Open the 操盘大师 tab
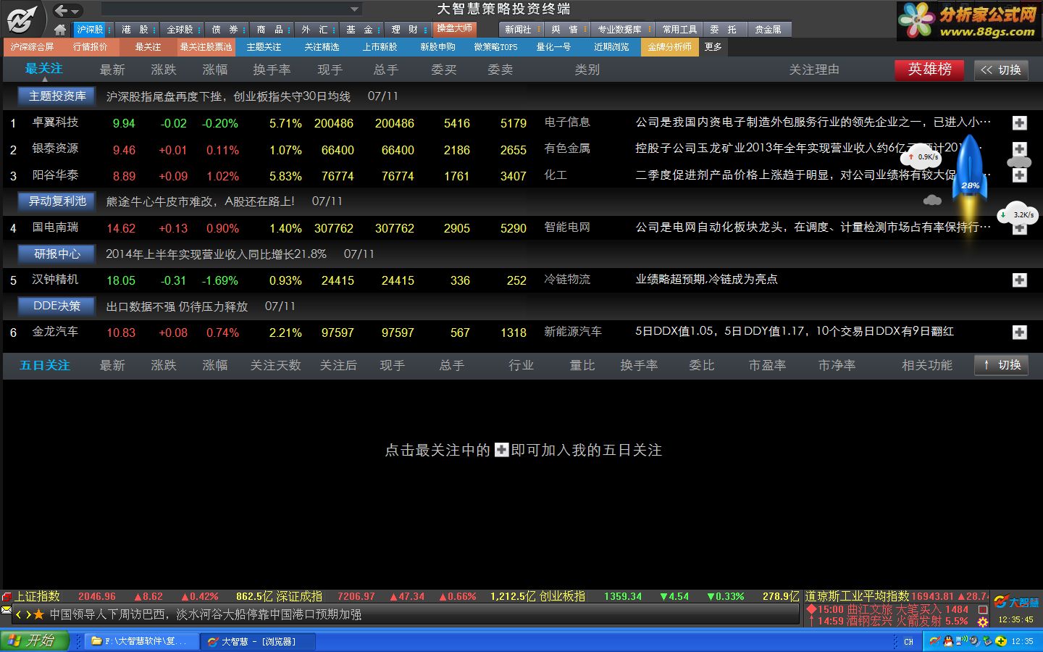 pos(454,29)
